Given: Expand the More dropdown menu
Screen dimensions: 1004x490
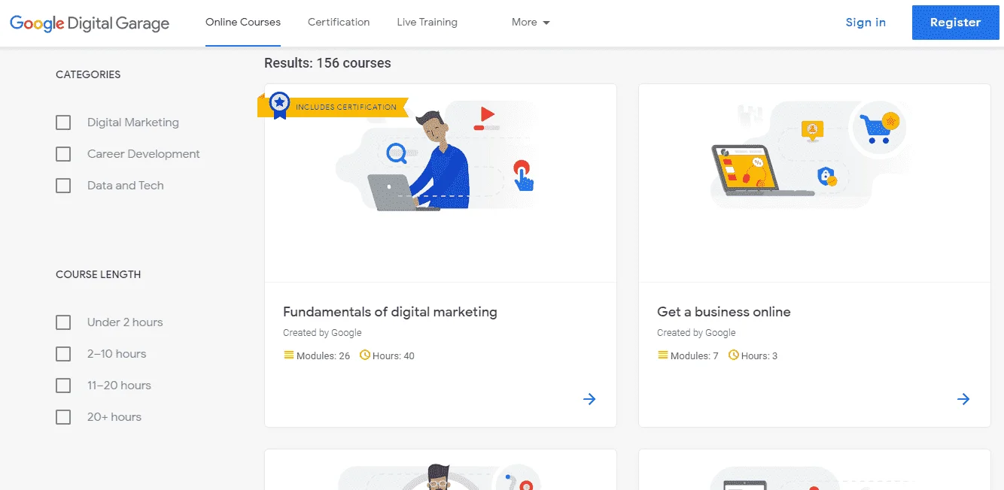Looking at the screenshot, I should [531, 22].
